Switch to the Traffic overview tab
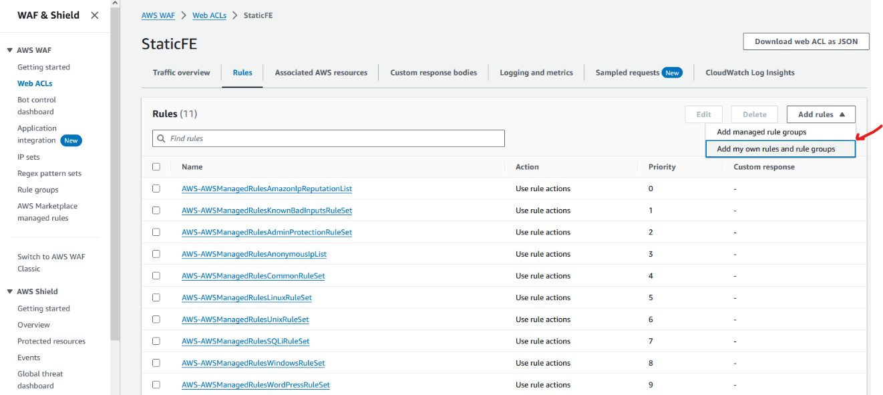Screen dimensions: 883x395 pos(181,73)
